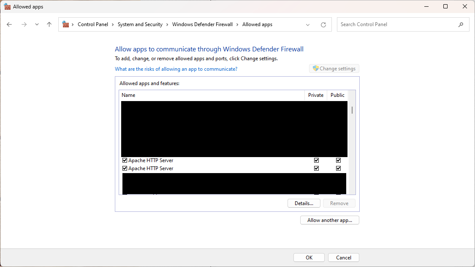Navigate to Control Panel breadcrumb
This screenshot has width=475, height=267.
point(93,24)
